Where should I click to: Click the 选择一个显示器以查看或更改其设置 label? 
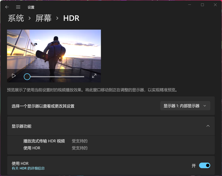pyautogui.click(x=43, y=106)
